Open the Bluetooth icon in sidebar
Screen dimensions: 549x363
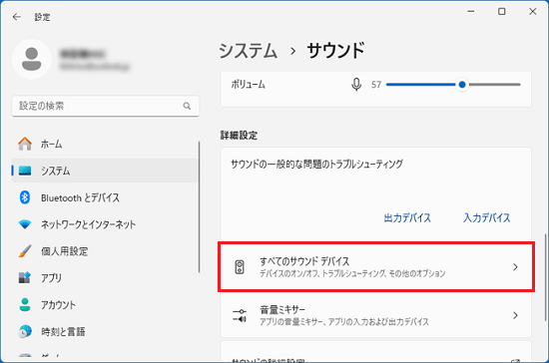click(25, 197)
